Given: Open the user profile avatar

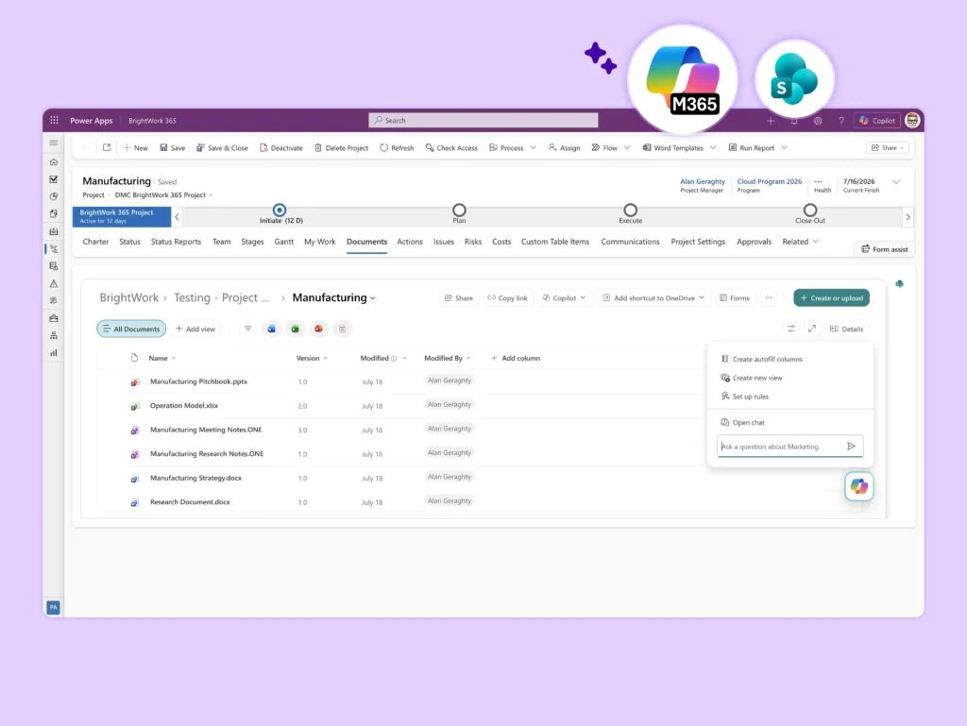Looking at the screenshot, I should [x=912, y=120].
